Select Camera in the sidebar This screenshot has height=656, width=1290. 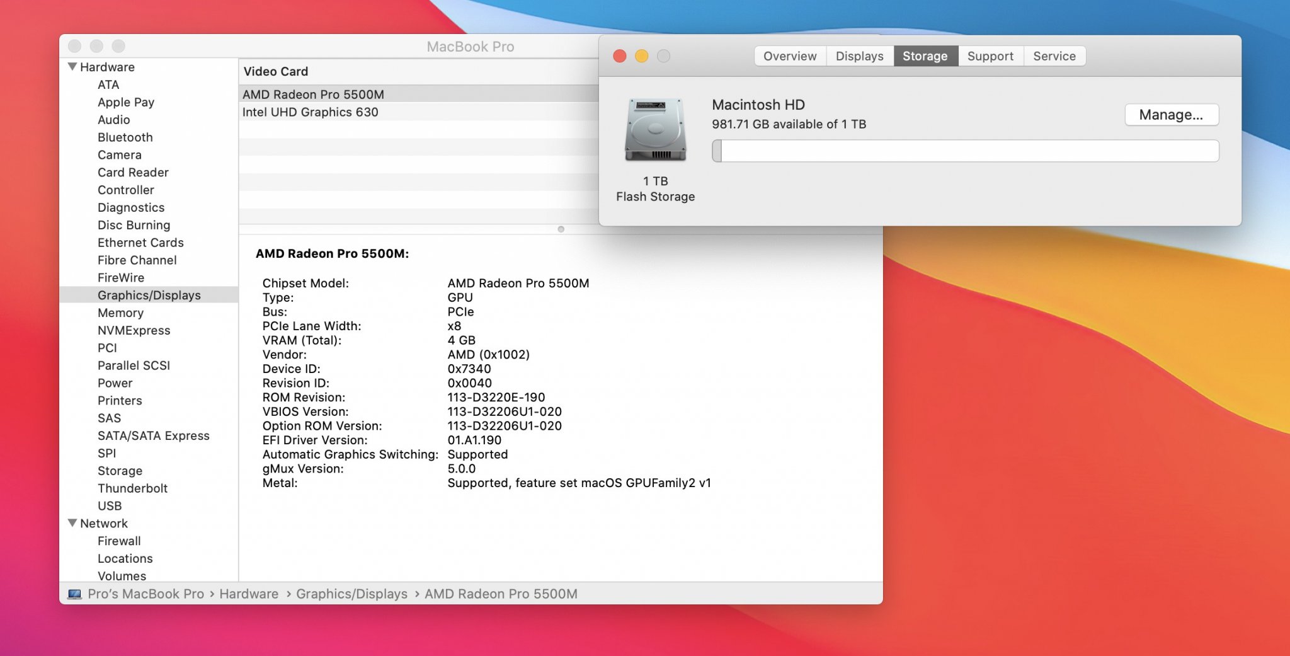click(x=120, y=155)
